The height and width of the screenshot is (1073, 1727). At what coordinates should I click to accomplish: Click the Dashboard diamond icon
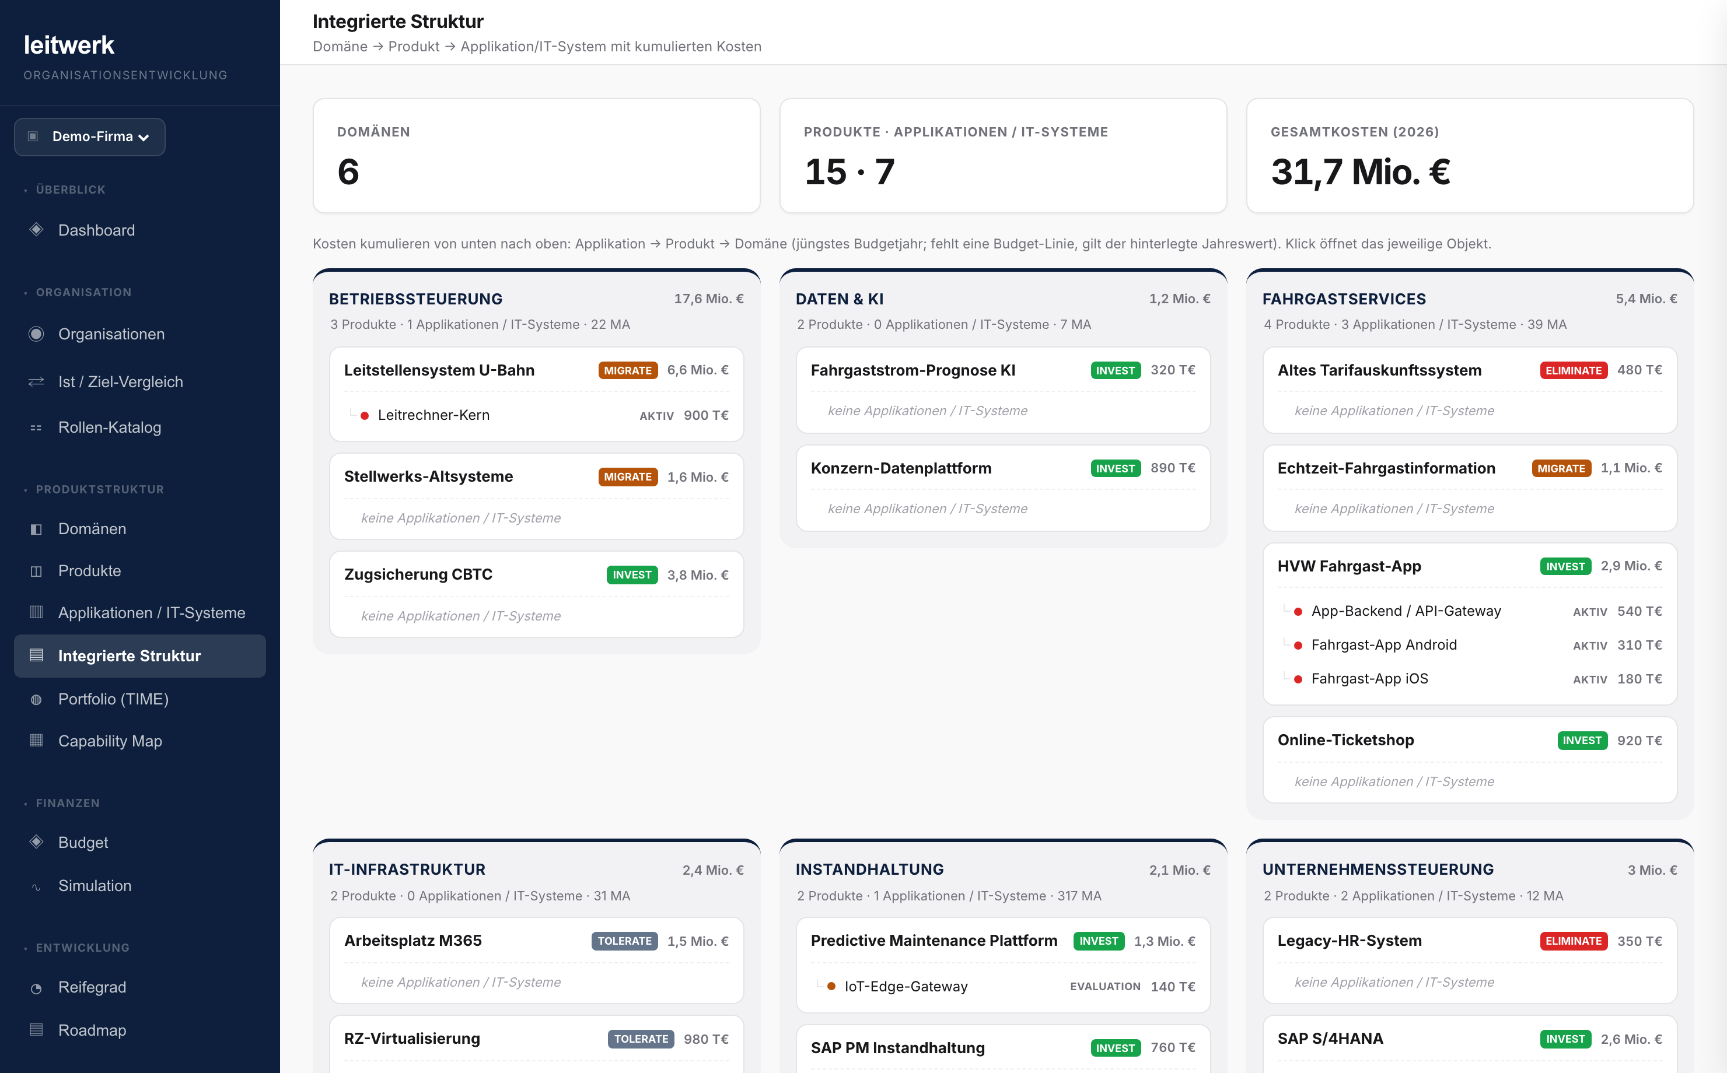[36, 229]
